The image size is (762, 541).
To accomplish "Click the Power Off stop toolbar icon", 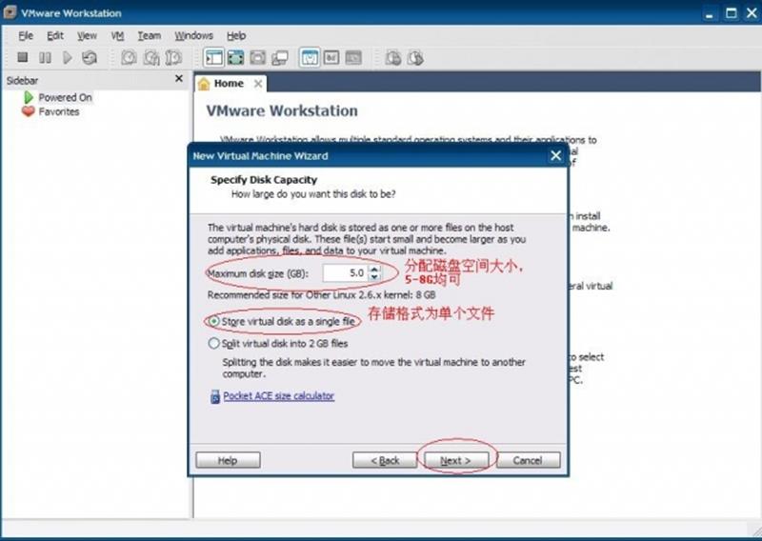I will [x=22, y=57].
